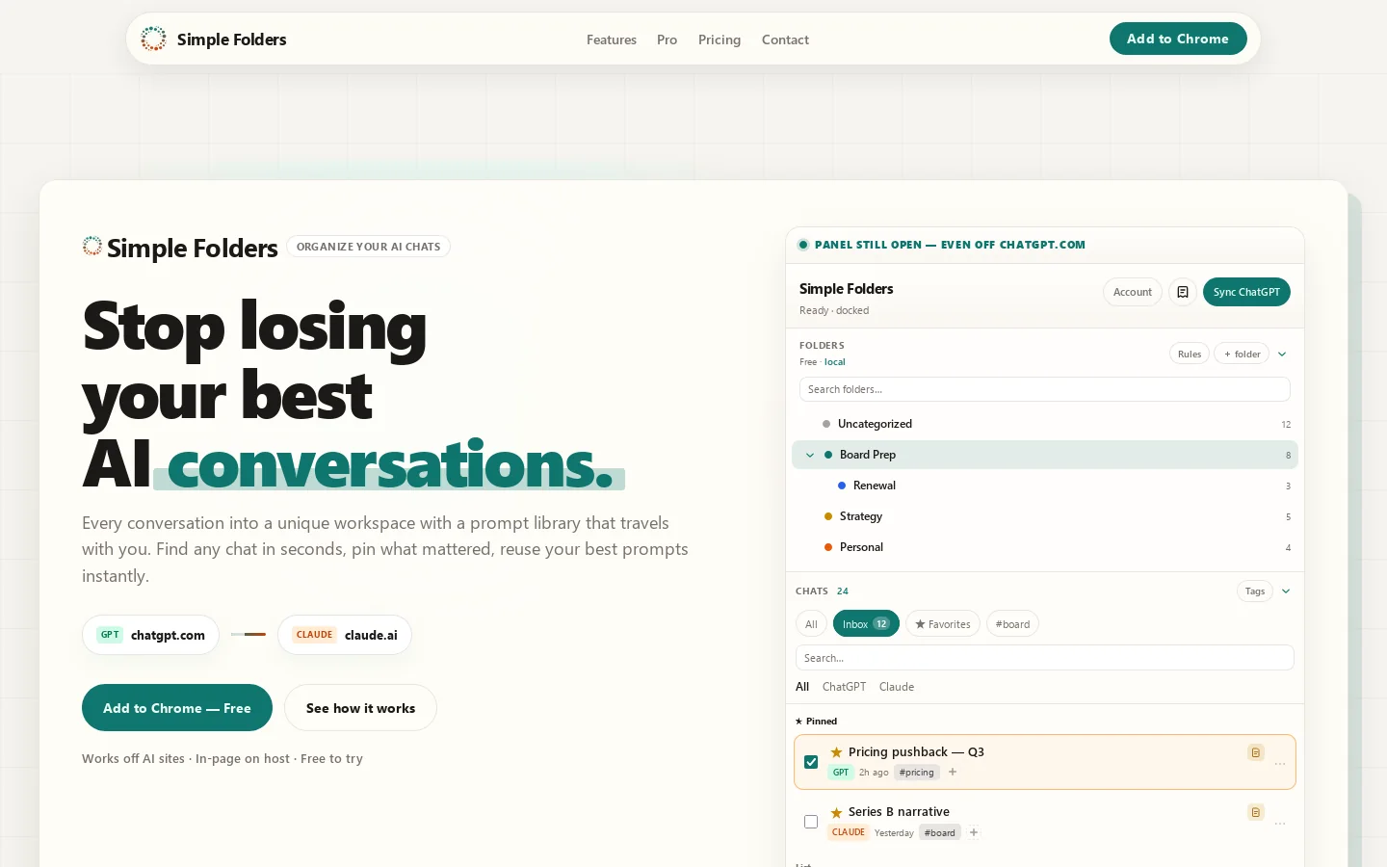
Task: Click star icon on Pricing pushback chat
Action: 836,752
